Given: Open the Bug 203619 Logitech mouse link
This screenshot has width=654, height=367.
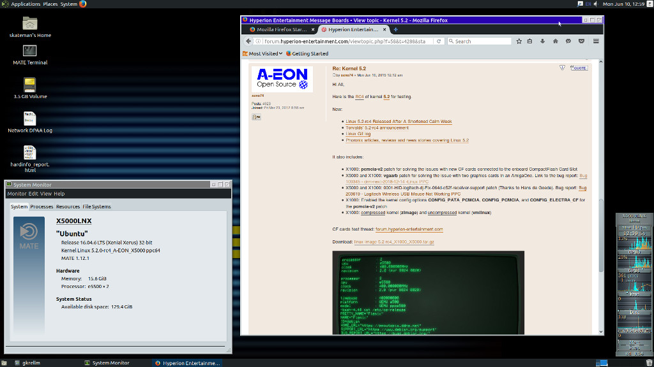Looking at the screenshot, I should pyautogui.click(x=403, y=194).
